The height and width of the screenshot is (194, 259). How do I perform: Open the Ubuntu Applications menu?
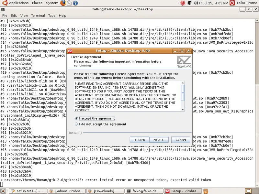point(15,3)
